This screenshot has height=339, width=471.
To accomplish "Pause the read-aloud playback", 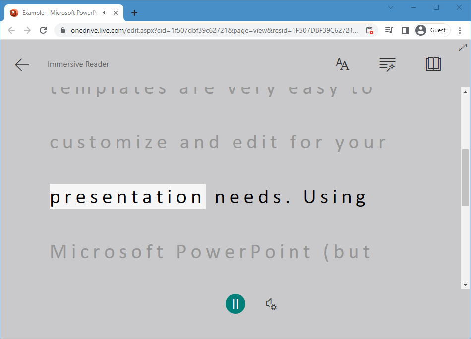I will [235, 304].
